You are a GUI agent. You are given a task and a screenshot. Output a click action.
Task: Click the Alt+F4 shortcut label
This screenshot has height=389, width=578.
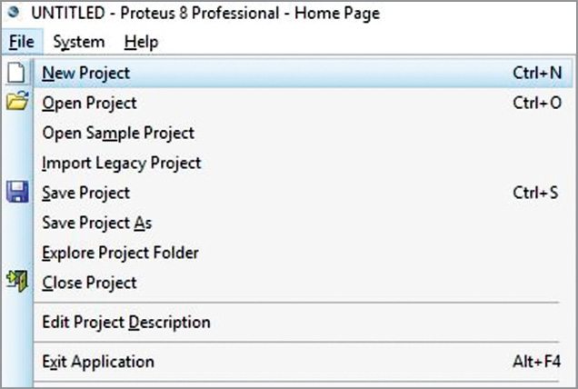(x=536, y=362)
